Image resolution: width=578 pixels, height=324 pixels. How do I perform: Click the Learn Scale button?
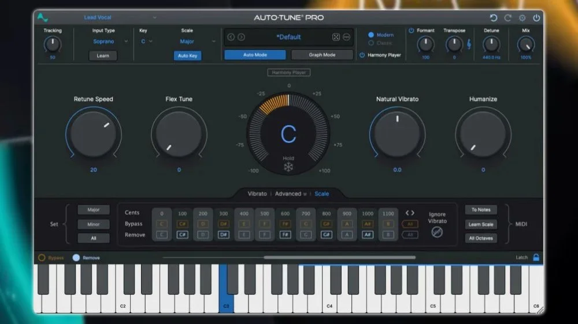click(481, 224)
